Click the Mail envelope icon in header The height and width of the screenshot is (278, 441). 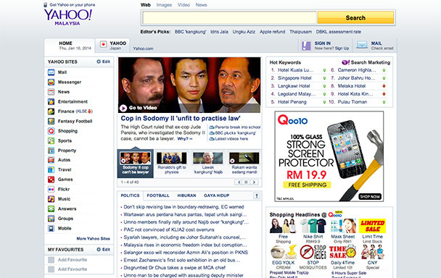click(x=362, y=45)
